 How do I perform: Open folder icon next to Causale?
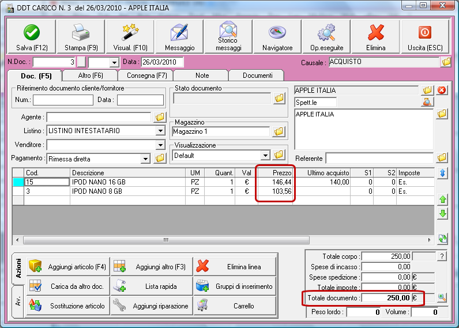(x=446, y=62)
